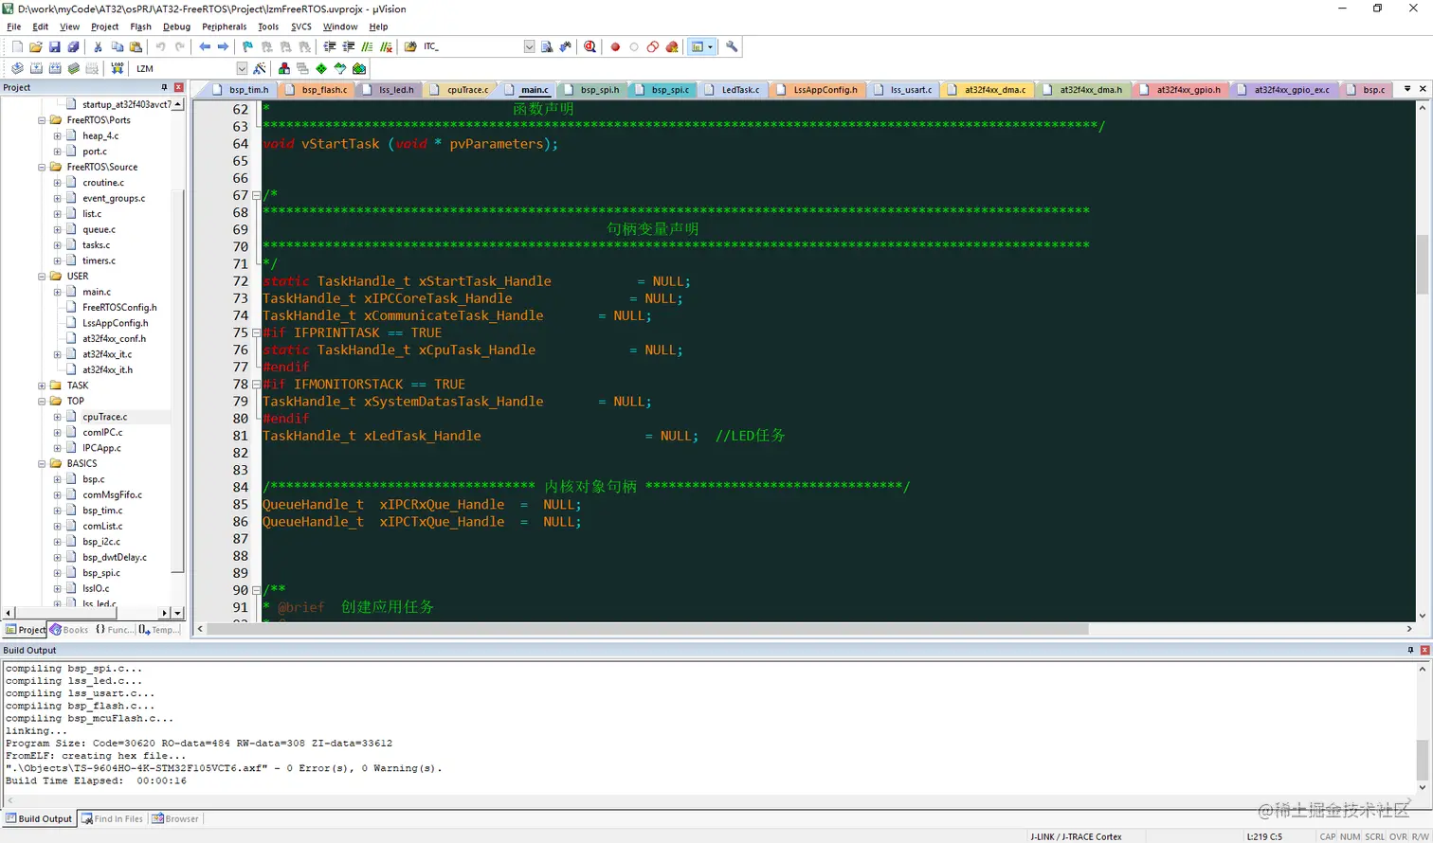Fold the doc comment at line 90

tap(256, 590)
